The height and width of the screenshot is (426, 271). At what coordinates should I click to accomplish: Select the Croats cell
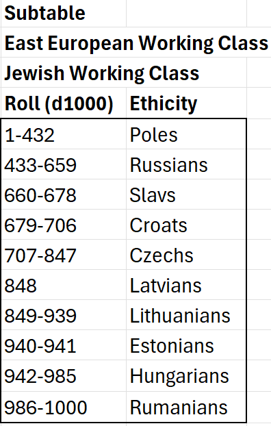pos(186,225)
